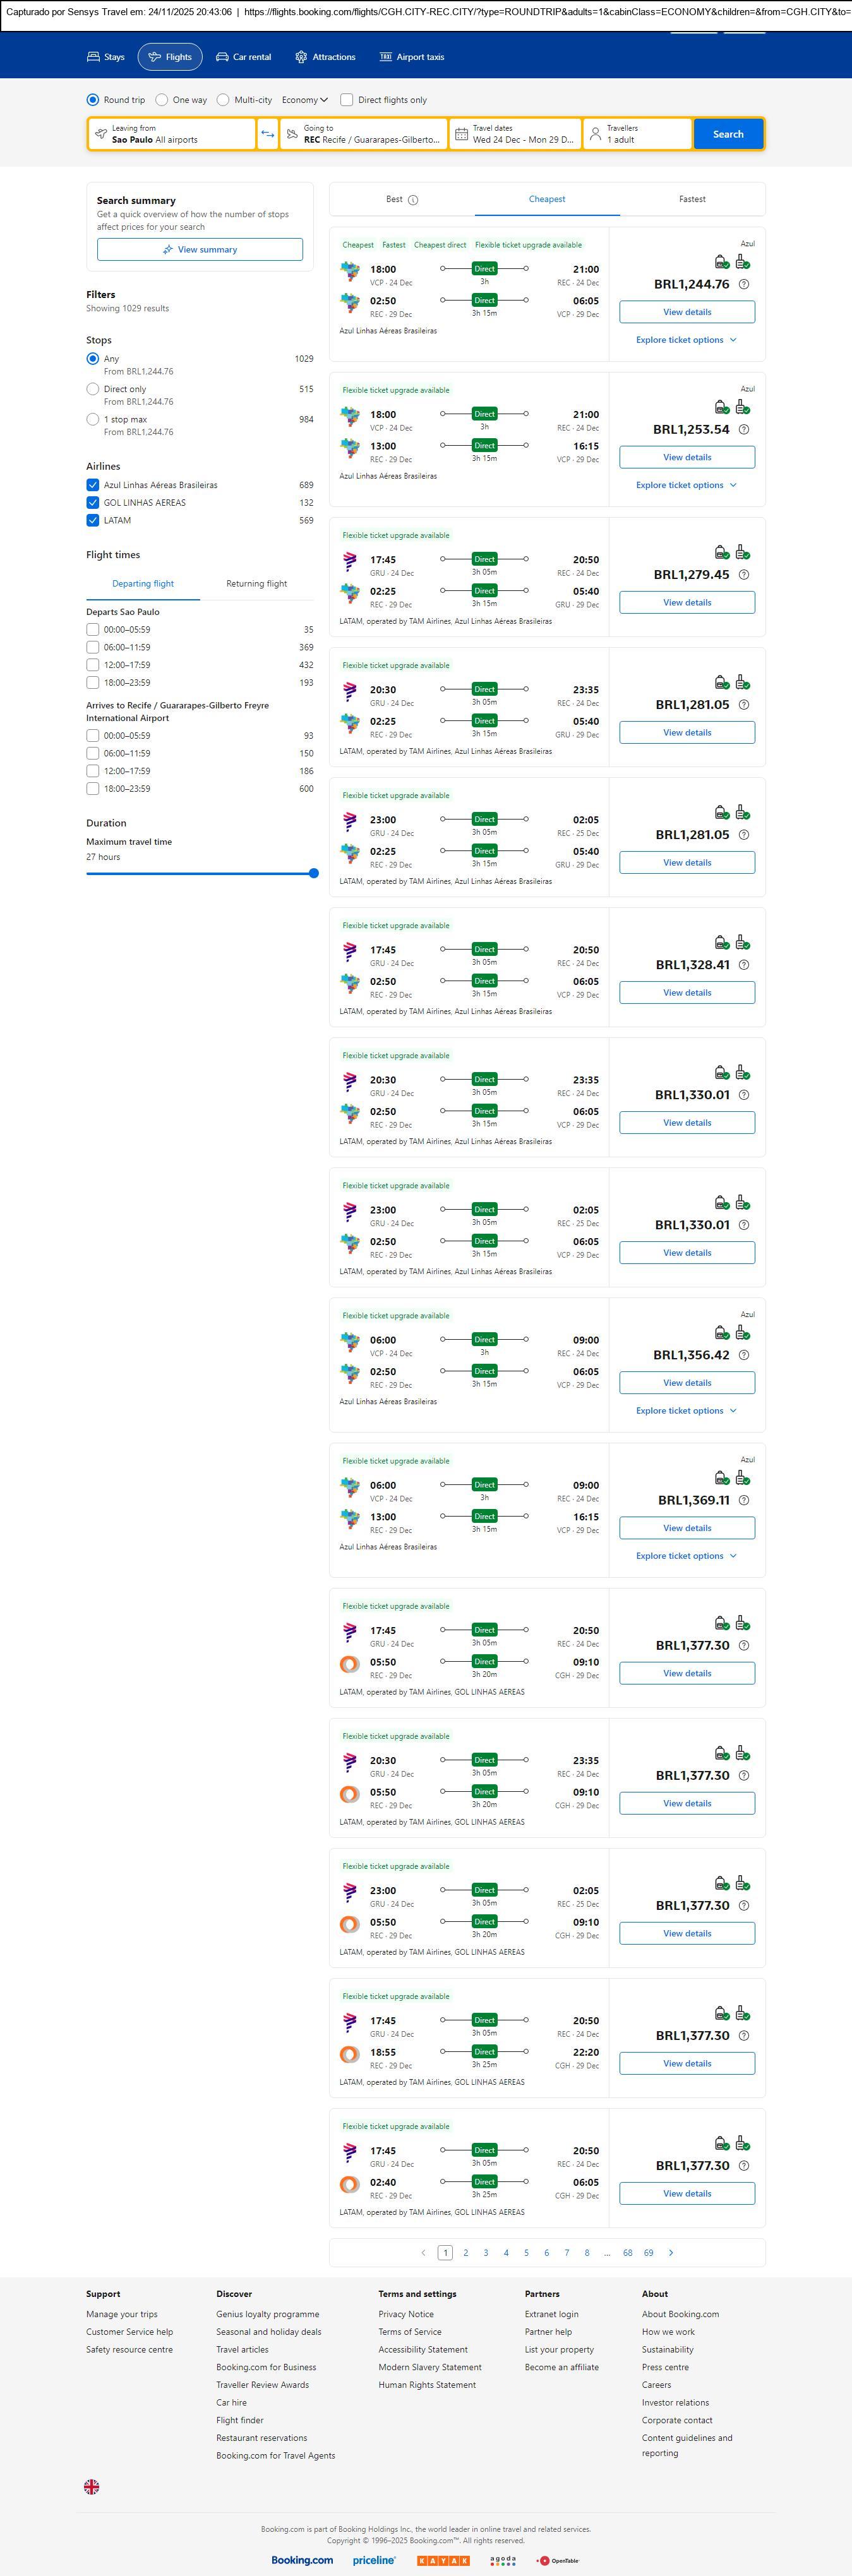Enable the Direct flights only checkbox
Screen dimensions: 852x2576
point(347,100)
